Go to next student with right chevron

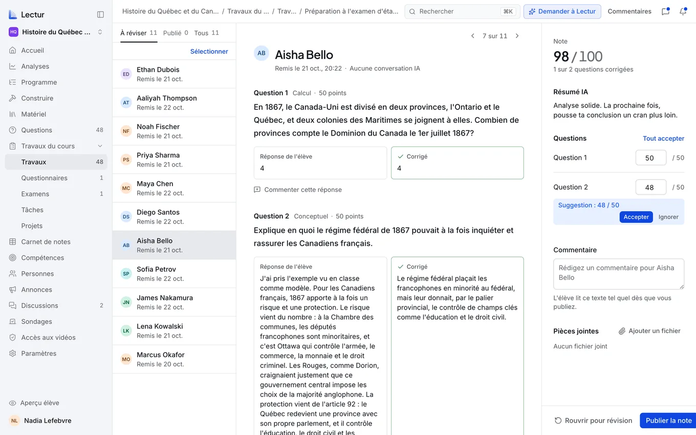click(x=517, y=36)
